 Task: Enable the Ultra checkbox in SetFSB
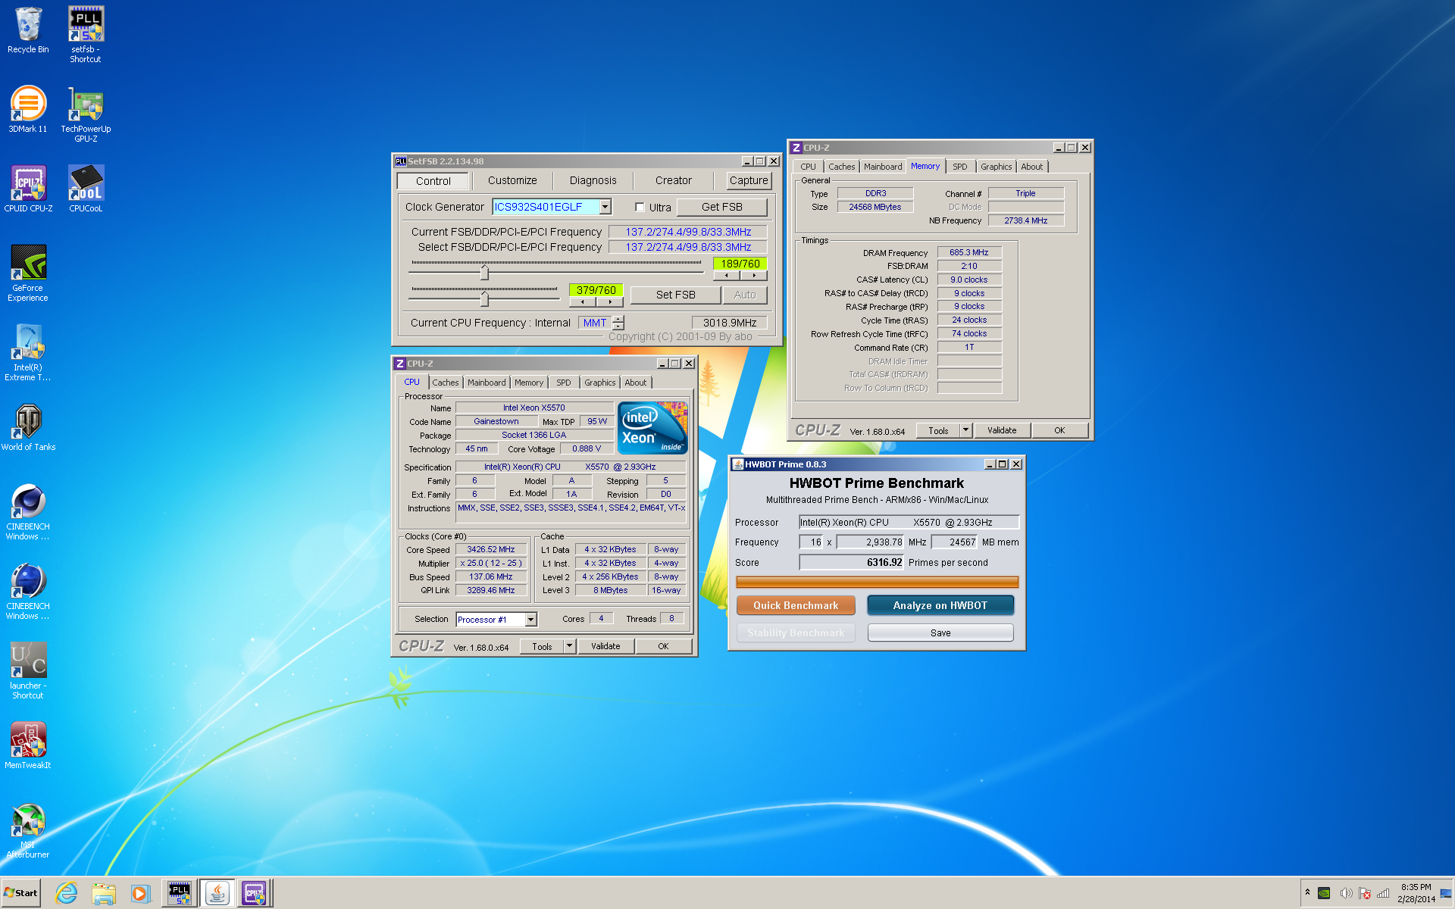640,207
